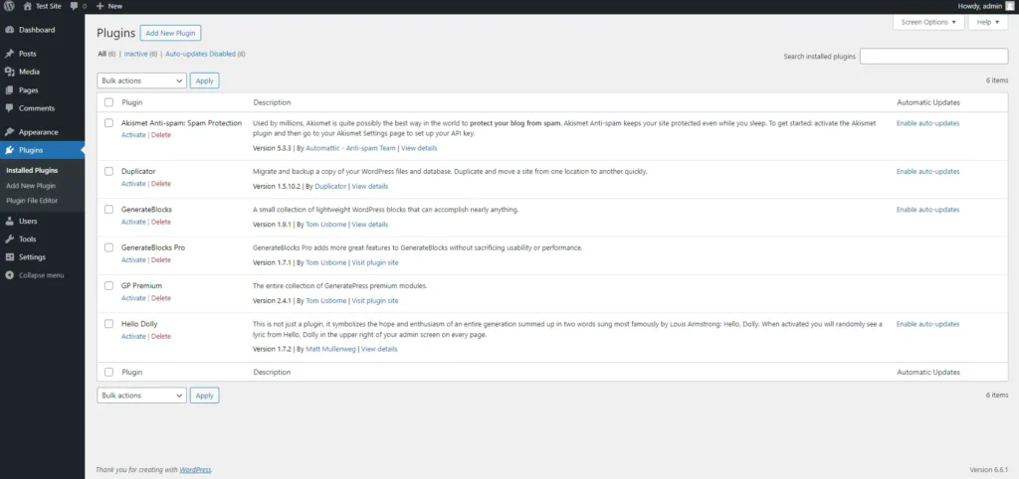
Task: Select the Hello Dolly checkbox
Action: [x=108, y=323]
